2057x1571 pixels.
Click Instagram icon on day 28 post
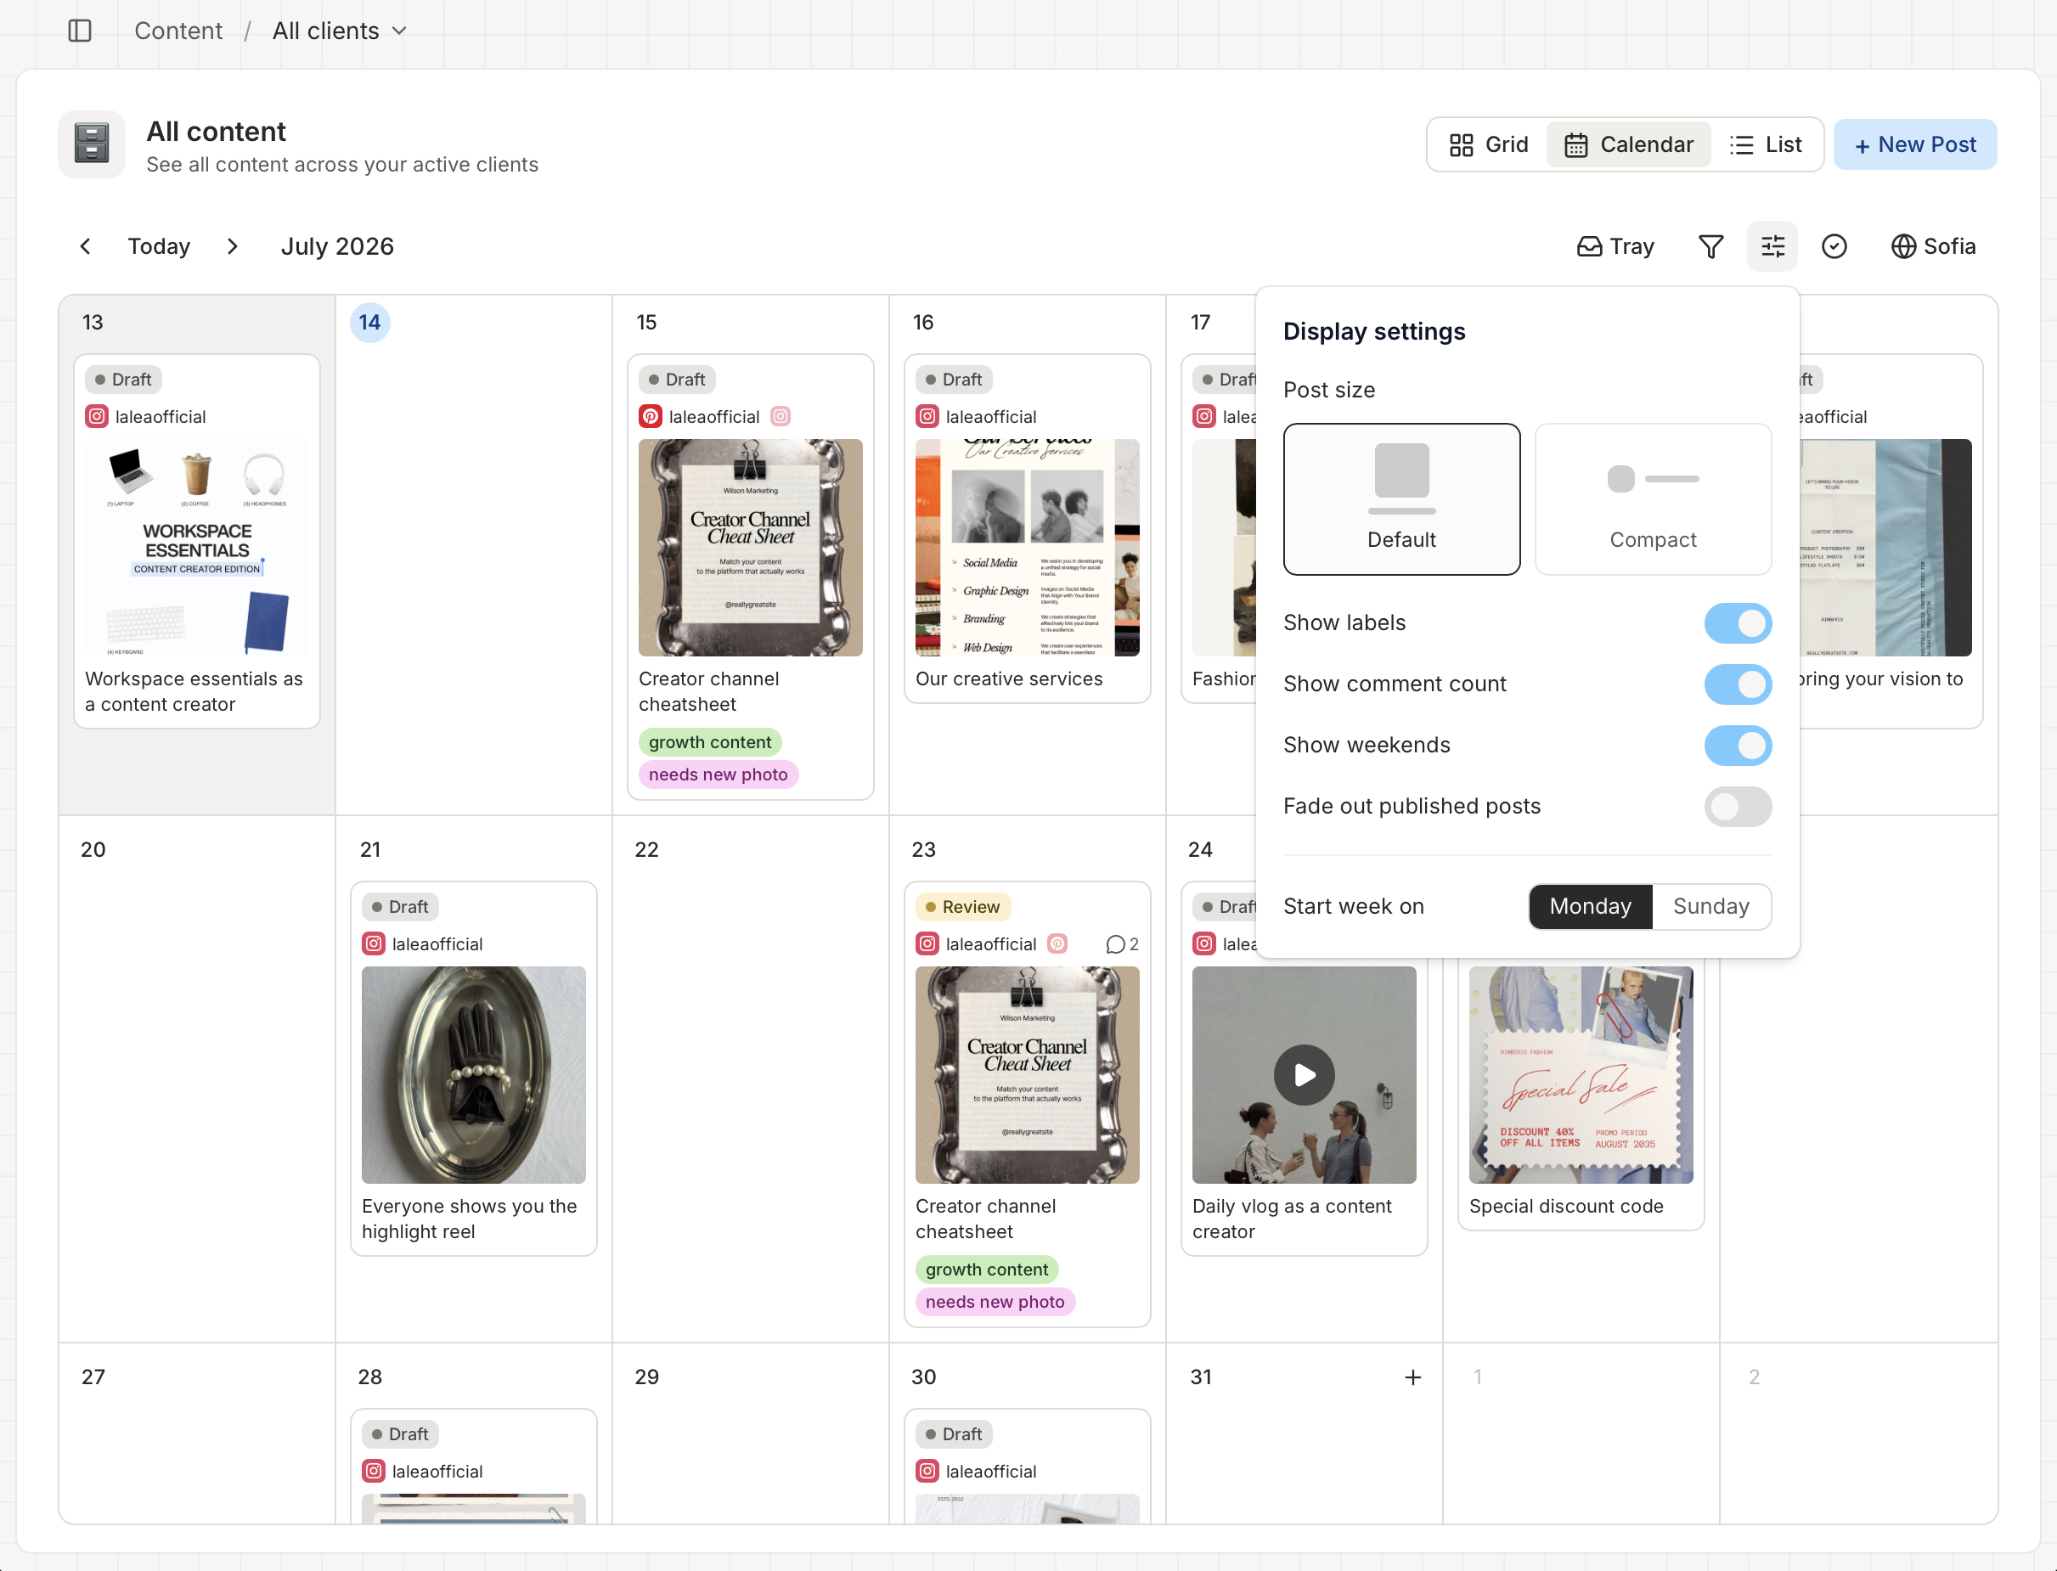373,1472
